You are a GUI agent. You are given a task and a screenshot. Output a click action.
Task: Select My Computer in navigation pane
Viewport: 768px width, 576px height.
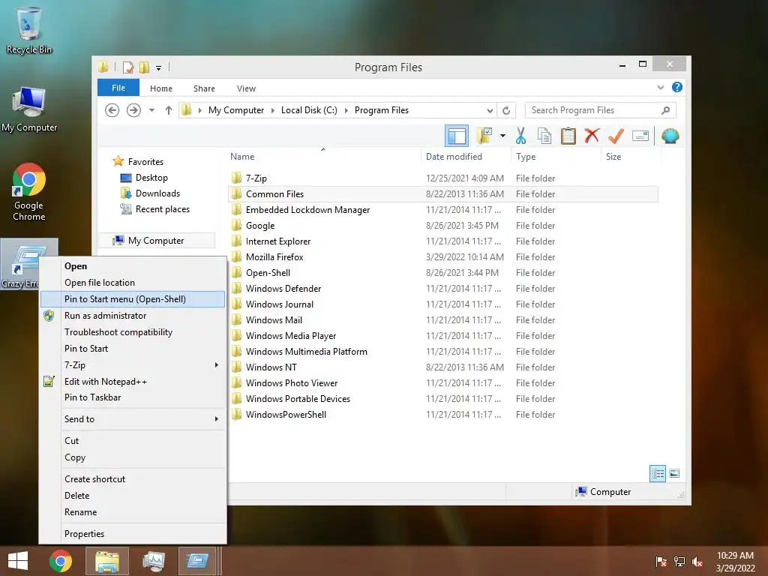[x=157, y=241]
